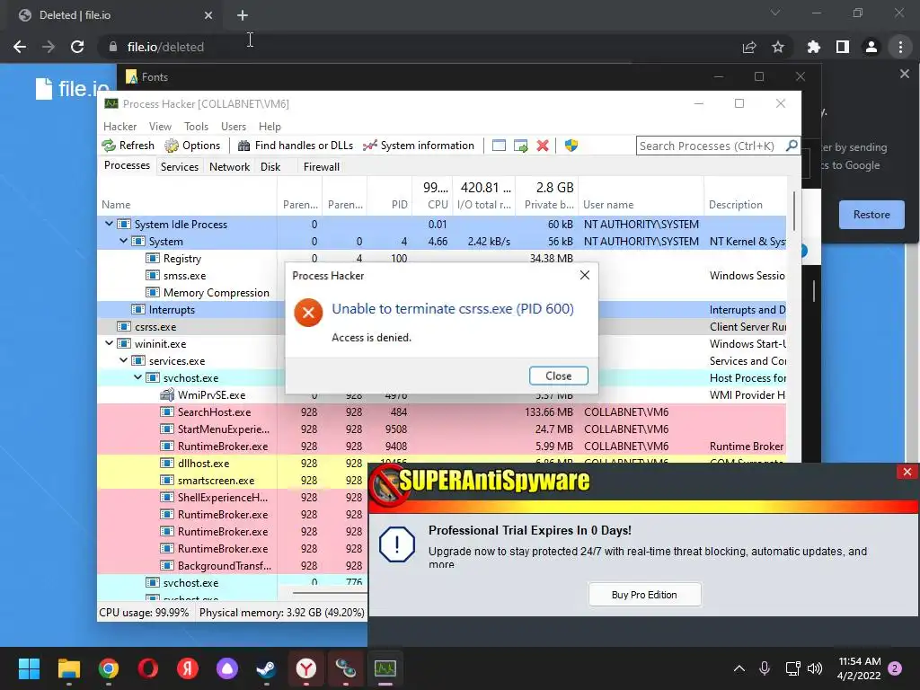The width and height of the screenshot is (920, 690).
Task: Switch to the Network tab
Action: point(229,166)
